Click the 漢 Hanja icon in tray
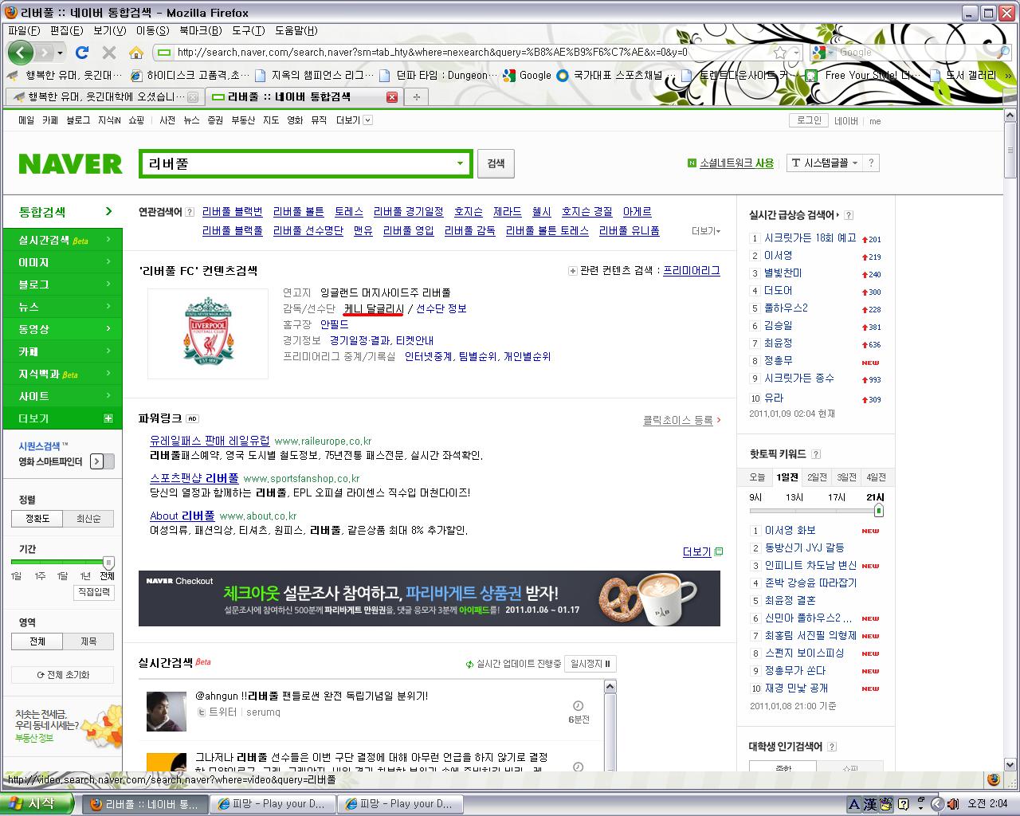Viewport: 1020px width, 816px height. (870, 804)
